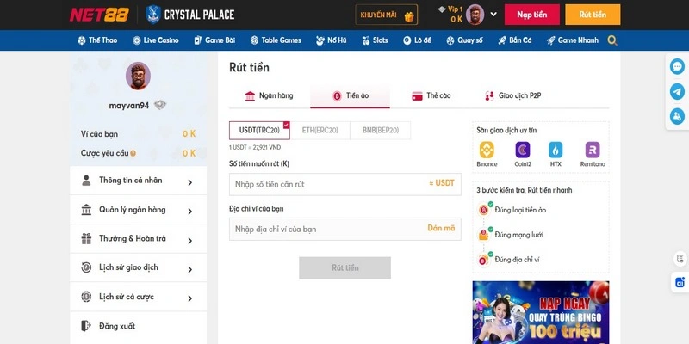The width and height of the screenshot is (689, 344).
Task: Open the Remitano exchange icon
Action: coord(593,150)
